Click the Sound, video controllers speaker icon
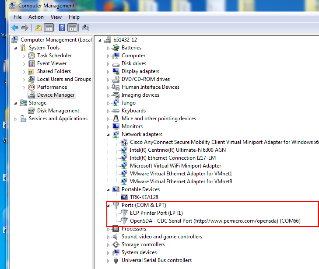The image size is (319, 269). (116, 237)
